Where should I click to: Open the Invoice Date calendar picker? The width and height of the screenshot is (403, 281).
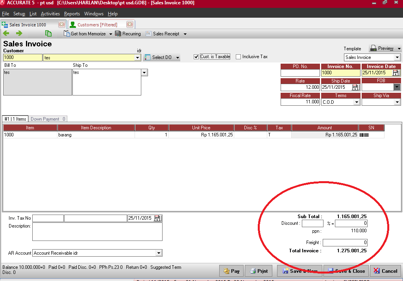[396, 73]
